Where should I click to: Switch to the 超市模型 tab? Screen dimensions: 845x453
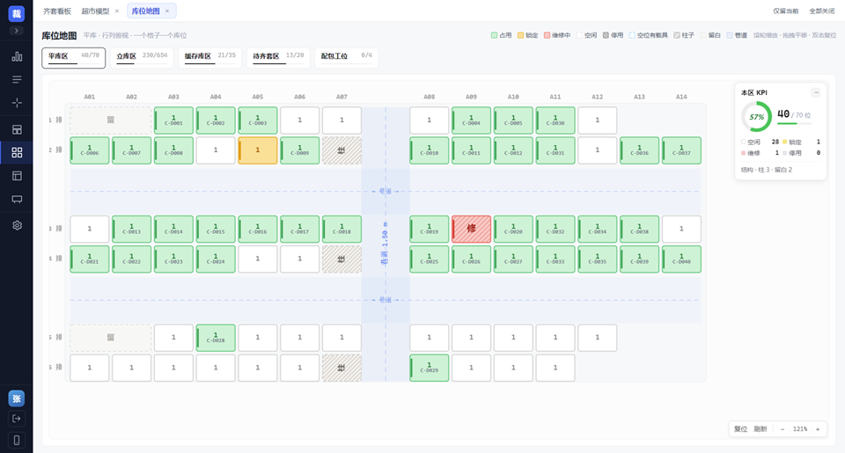(x=95, y=11)
